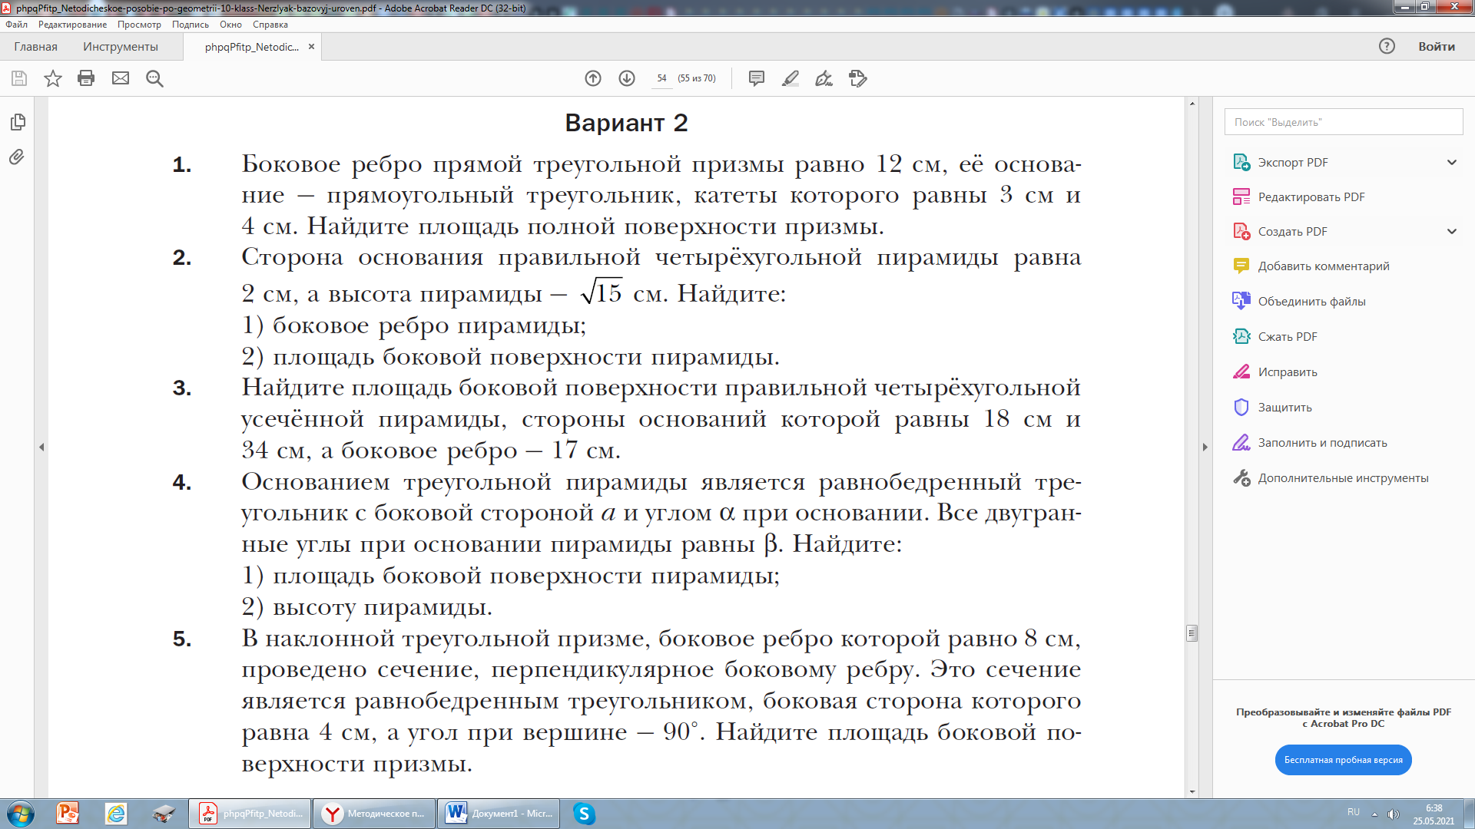Open Yandex browser Методическое taskbar item

[x=374, y=814]
